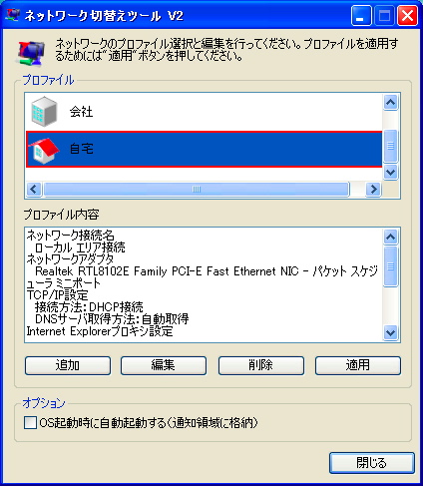Screen dimensions: 423x486
Task: Select the 自宅 house icon
Action: click(x=44, y=150)
